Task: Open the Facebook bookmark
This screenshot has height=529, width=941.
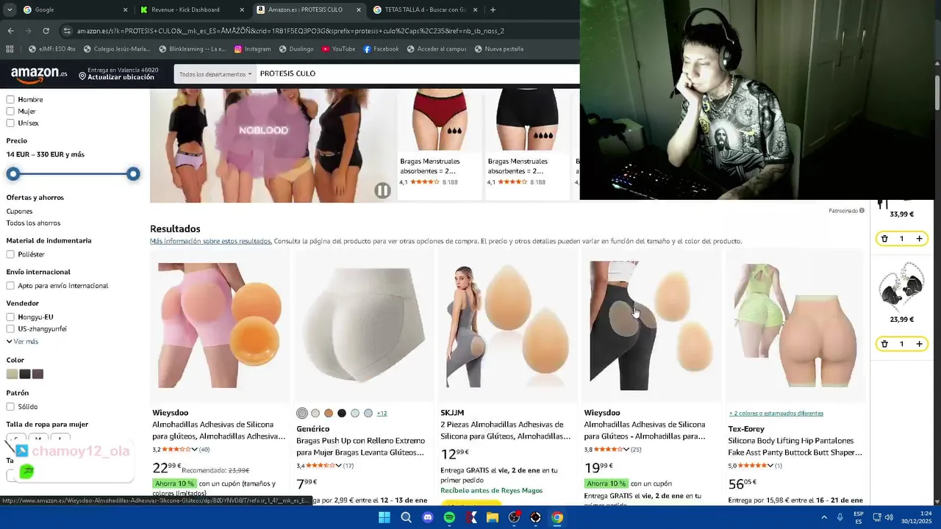Action: (381, 49)
